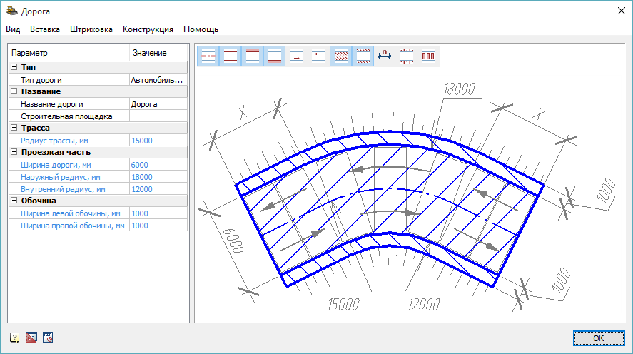Open the Штриховка menu
The image size is (633, 354).
[91, 29]
